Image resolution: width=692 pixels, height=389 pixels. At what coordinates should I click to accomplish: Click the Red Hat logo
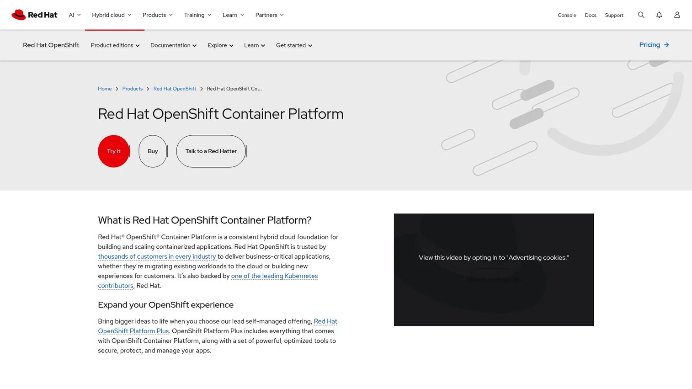[34, 15]
